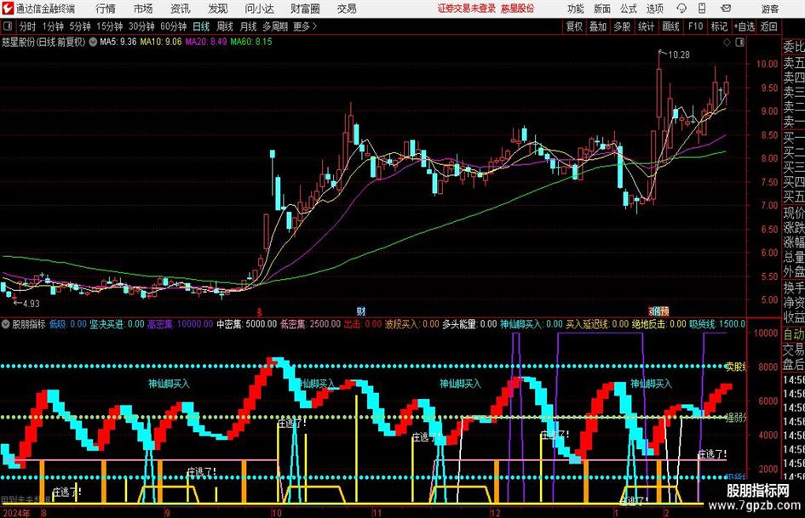Open the 市场 menu
This screenshot has height=518, width=805.
pyautogui.click(x=143, y=9)
